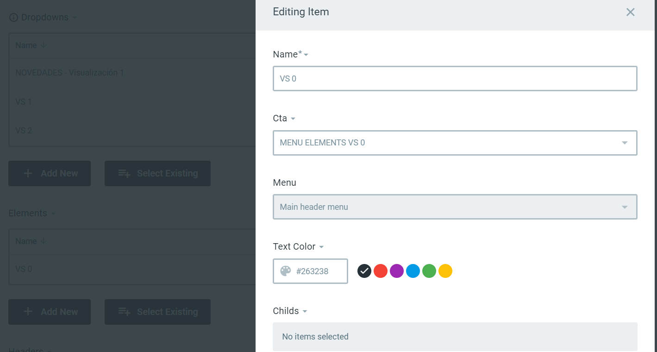Select the red text color swatch
The width and height of the screenshot is (657, 352).
click(380, 270)
